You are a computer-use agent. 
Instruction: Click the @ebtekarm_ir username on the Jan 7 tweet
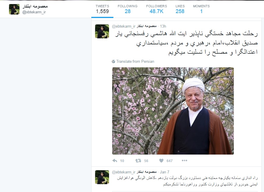(124, 172)
